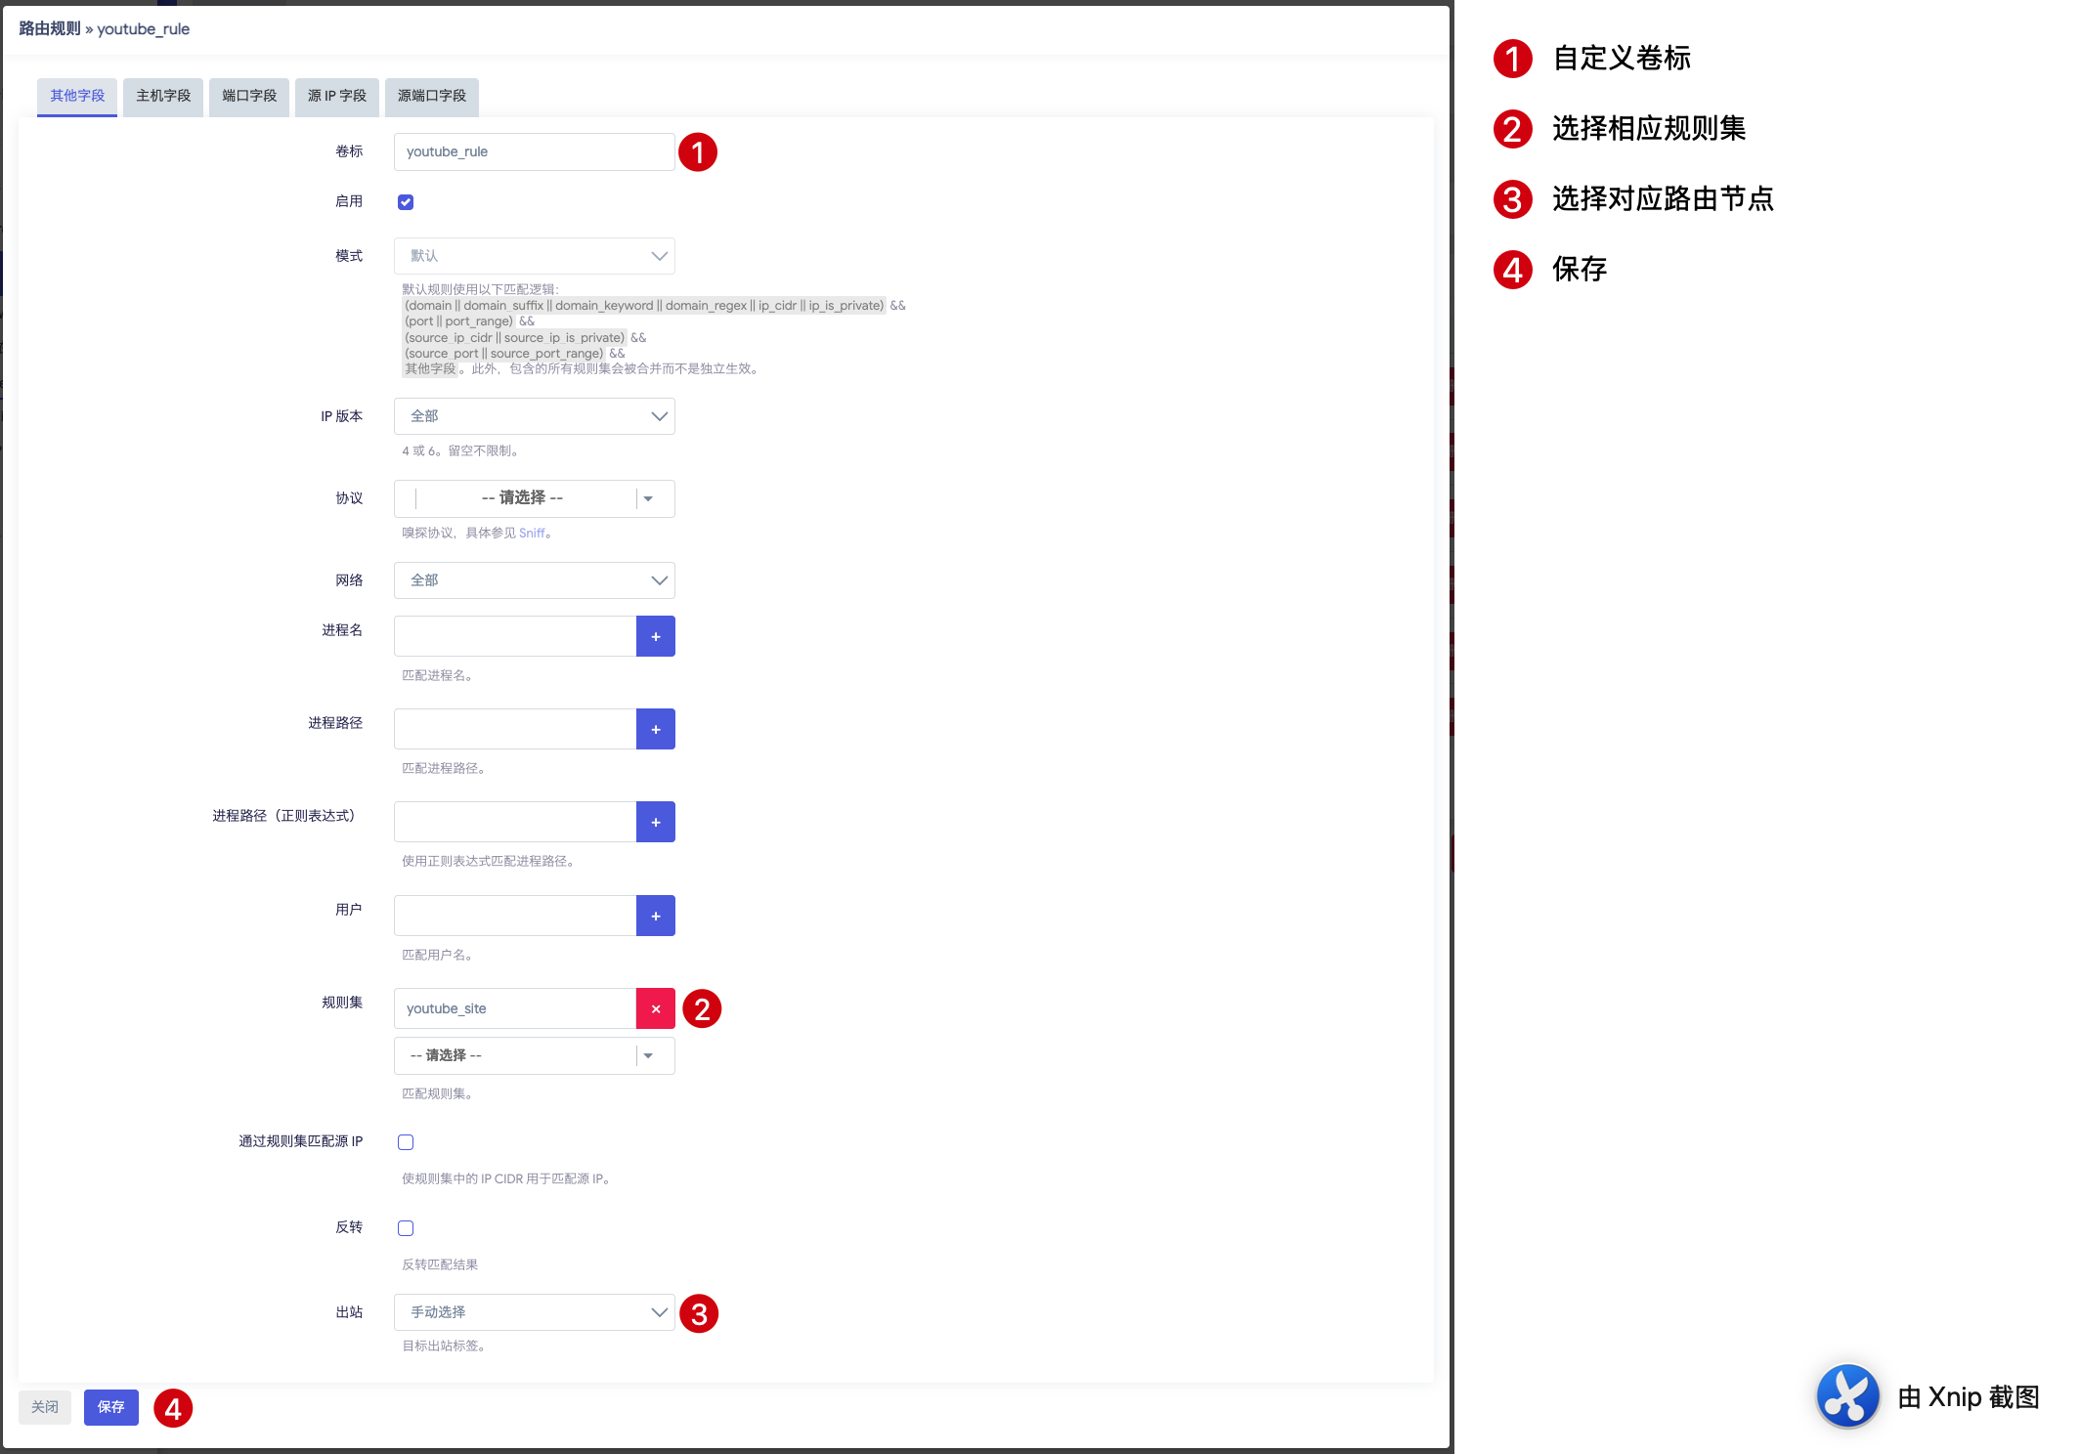This screenshot has height=1454, width=2080.
Task: Switch to the 其他字段 tab
Action: point(77,97)
